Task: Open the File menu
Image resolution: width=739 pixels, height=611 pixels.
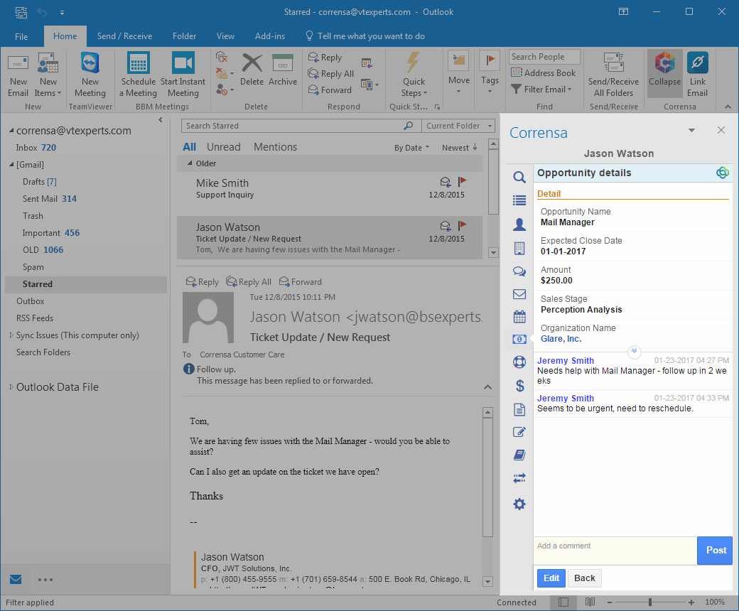Action: [x=21, y=36]
